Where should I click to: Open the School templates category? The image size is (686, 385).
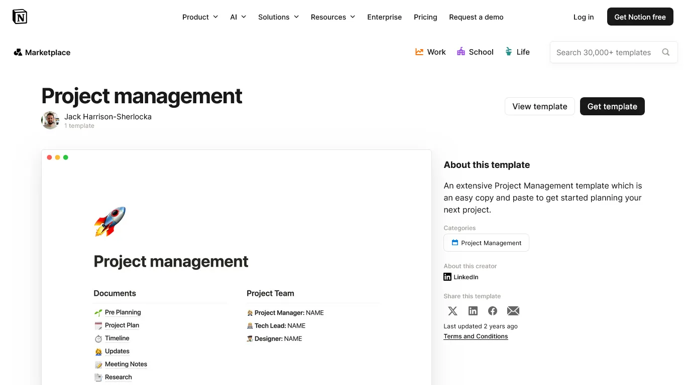pyautogui.click(x=475, y=52)
